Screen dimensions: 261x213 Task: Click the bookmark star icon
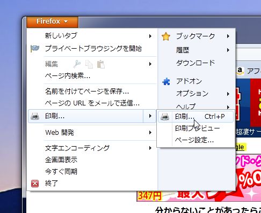point(165,36)
